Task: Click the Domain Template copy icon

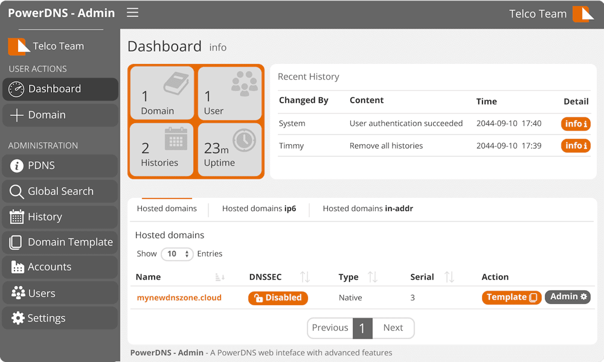Action: [x=16, y=243]
